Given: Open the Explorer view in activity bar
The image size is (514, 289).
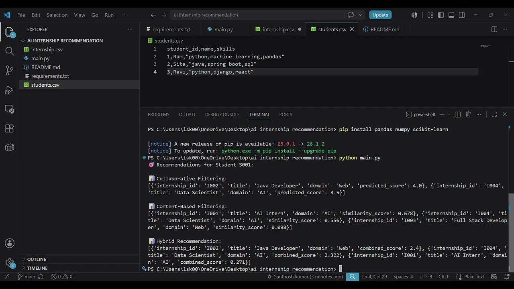Looking at the screenshot, I should click(x=10, y=32).
